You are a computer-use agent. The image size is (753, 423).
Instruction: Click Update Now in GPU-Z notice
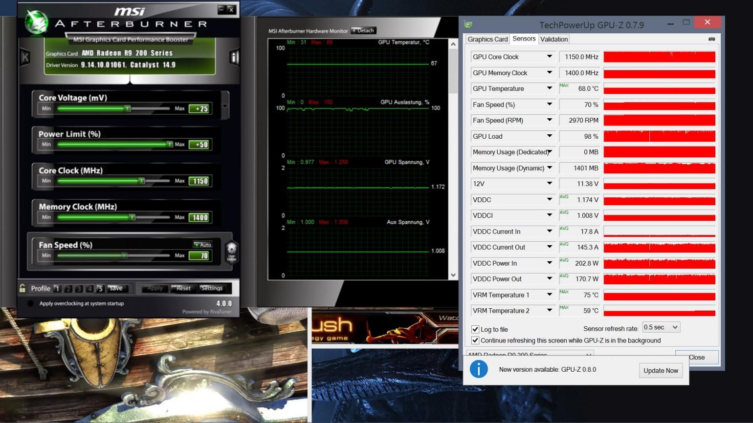[x=661, y=371]
